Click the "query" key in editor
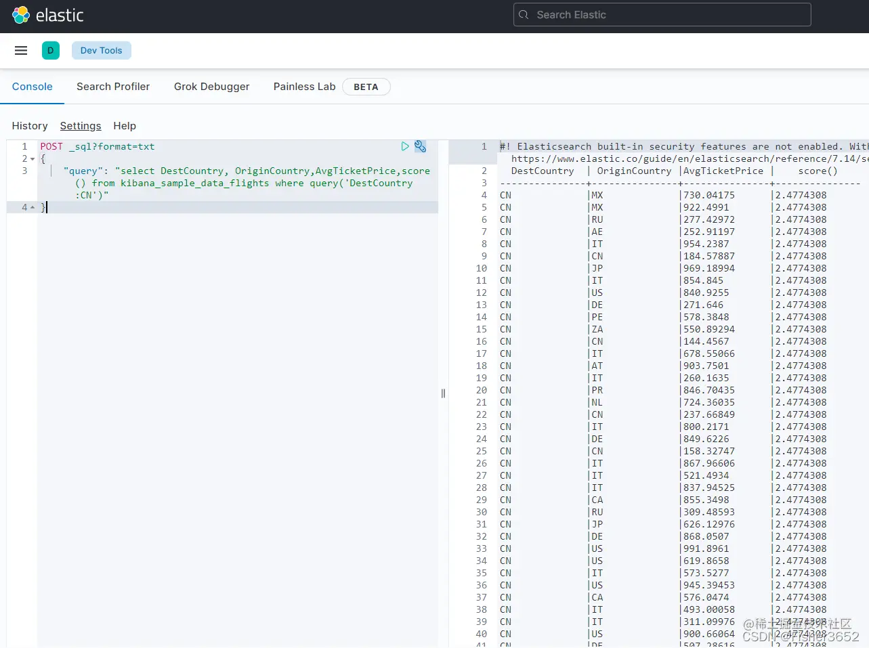 tap(83, 171)
